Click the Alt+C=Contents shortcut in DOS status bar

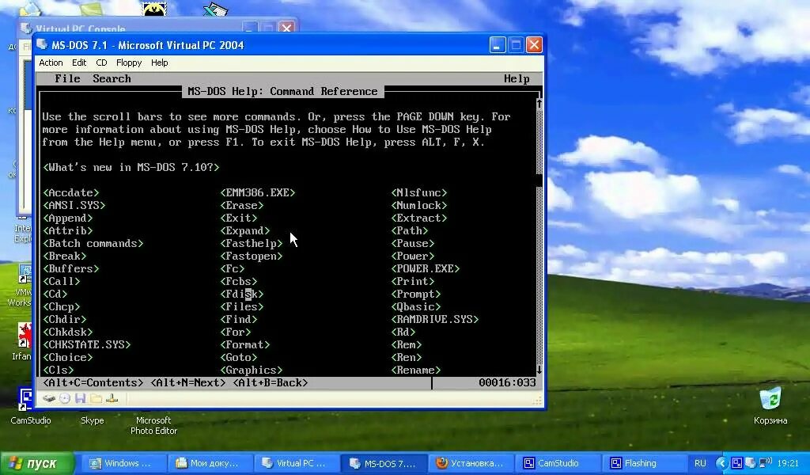(93, 382)
